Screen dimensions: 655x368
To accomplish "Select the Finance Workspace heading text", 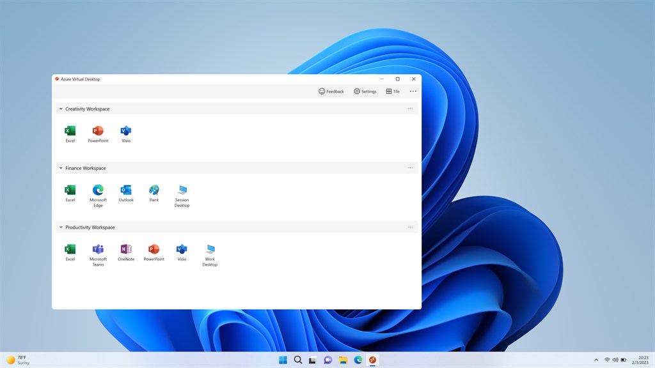I will pos(86,168).
